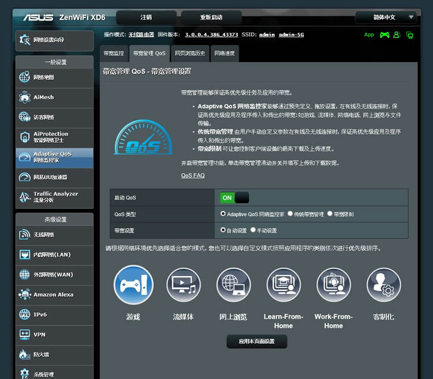The image size is (433, 379).
Task: Select the Learn-From-Home mode icon
Action: tap(284, 285)
